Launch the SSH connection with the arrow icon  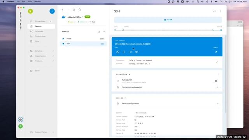(x=216, y=52)
